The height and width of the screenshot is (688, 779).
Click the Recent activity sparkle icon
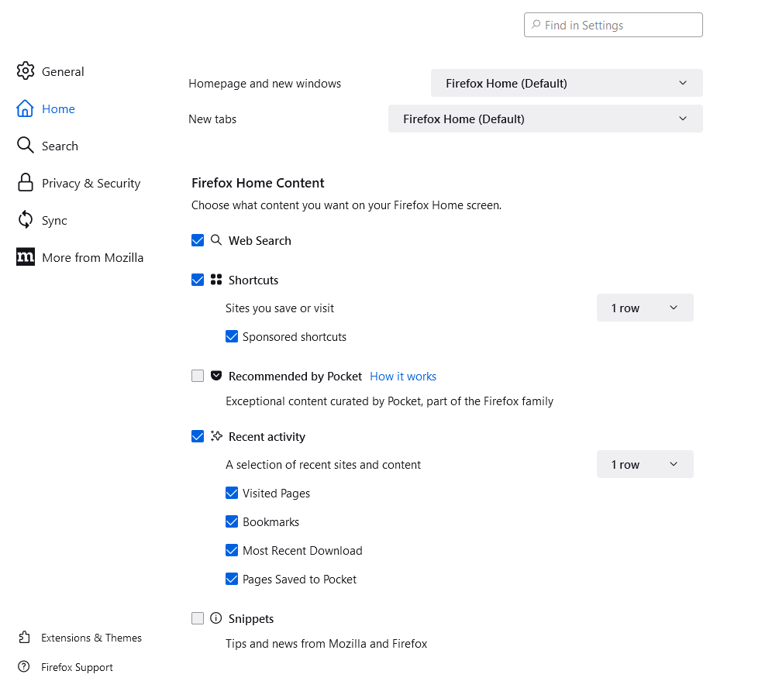point(216,436)
